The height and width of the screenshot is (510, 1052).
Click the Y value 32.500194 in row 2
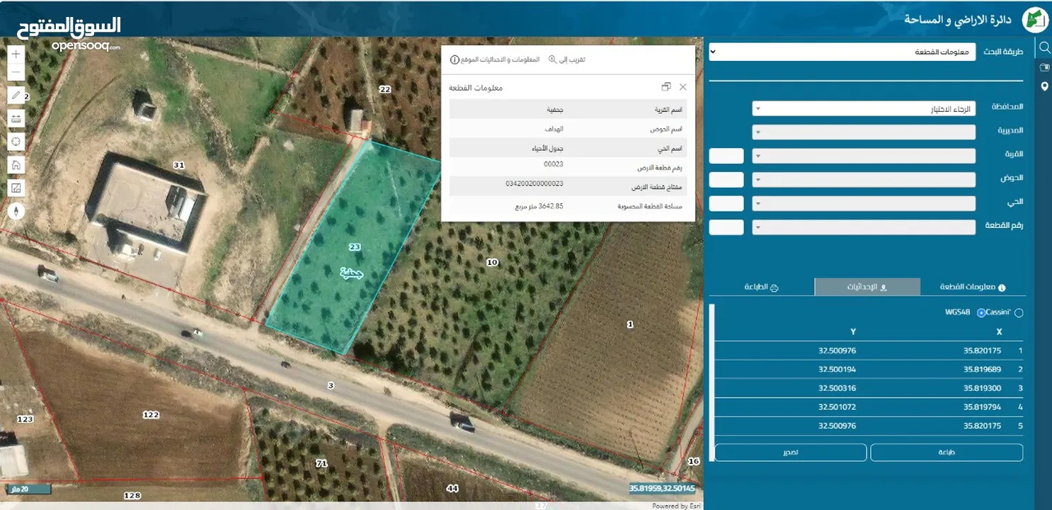[837, 369]
